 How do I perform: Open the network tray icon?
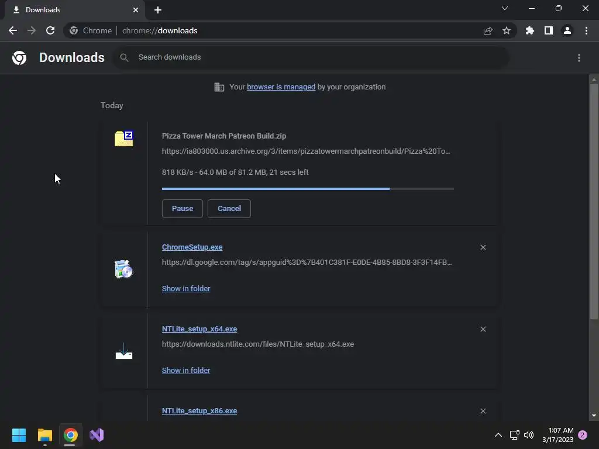(514, 435)
